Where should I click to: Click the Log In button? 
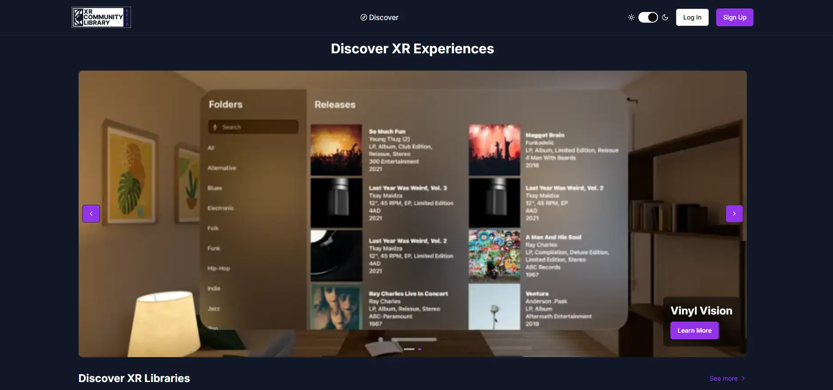click(x=692, y=17)
